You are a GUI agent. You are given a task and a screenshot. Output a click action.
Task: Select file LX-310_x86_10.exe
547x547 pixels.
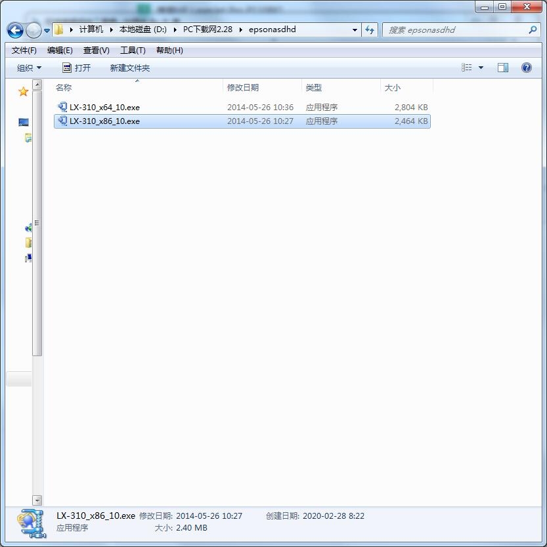pos(242,121)
